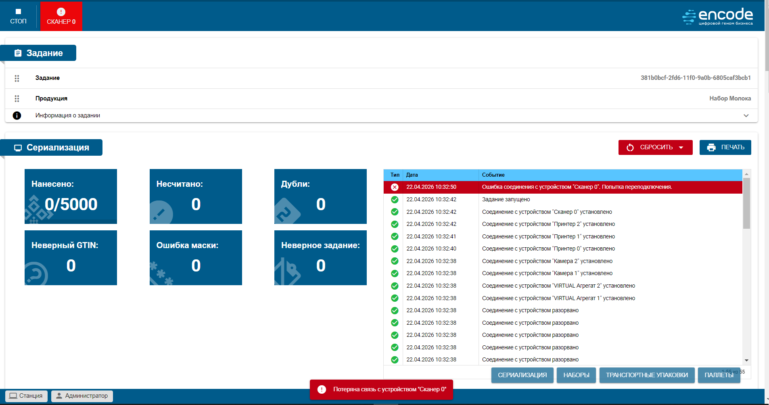Click the green check icon for Задание запущено
Viewport: 769px width, 405px height.
coord(395,200)
